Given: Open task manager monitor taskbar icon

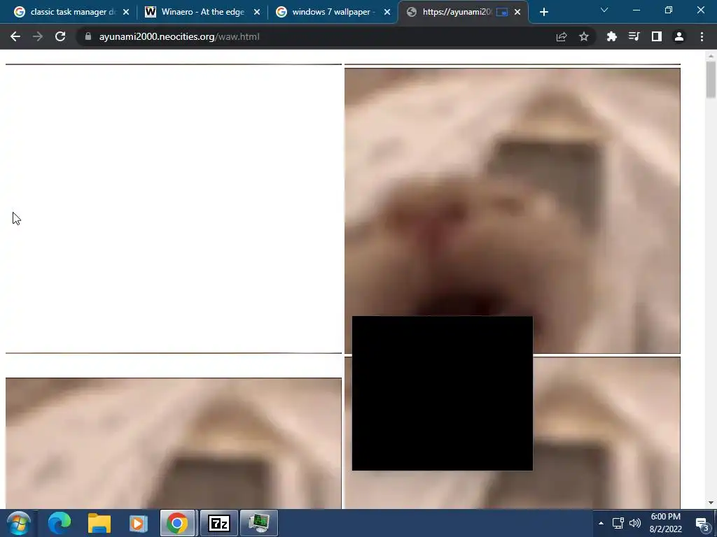Looking at the screenshot, I should point(259,523).
